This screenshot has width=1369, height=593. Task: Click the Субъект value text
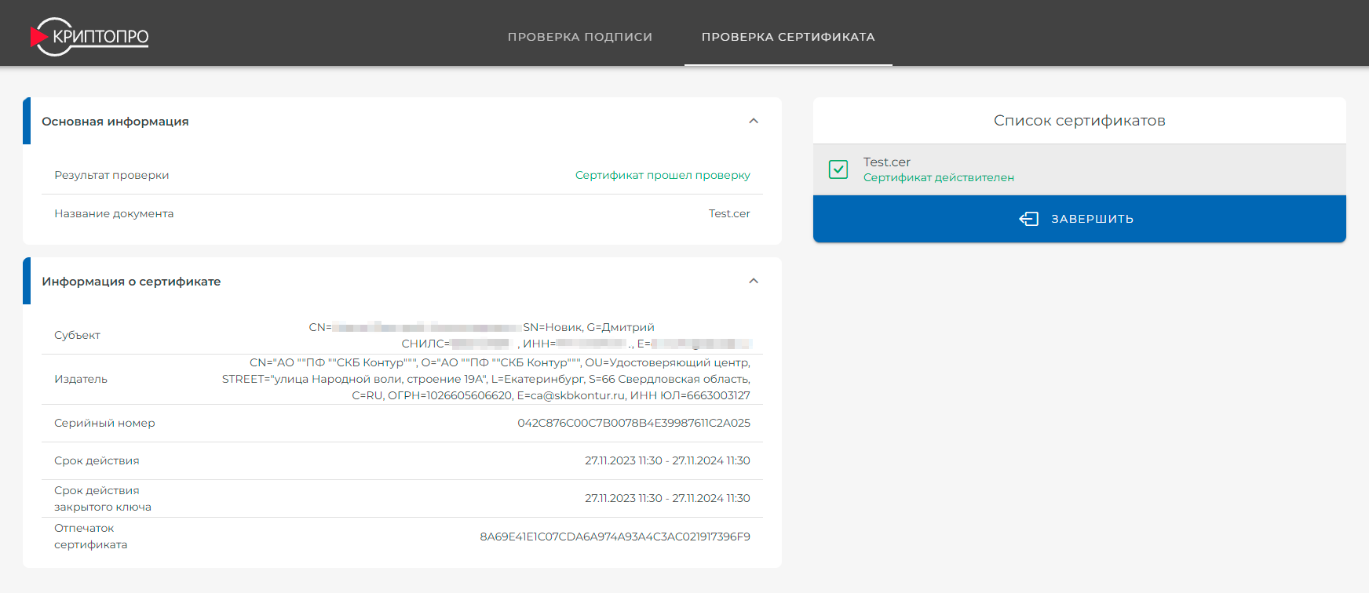pyautogui.click(x=530, y=335)
